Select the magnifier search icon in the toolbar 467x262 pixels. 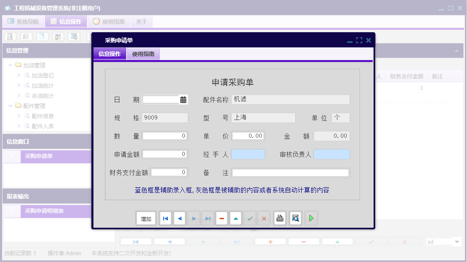pos(9,36)
